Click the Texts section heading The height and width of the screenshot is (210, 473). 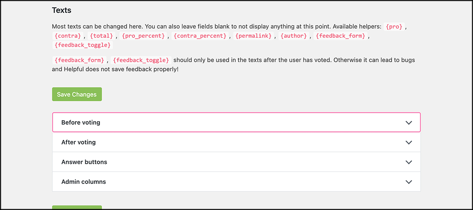[61, 10]
